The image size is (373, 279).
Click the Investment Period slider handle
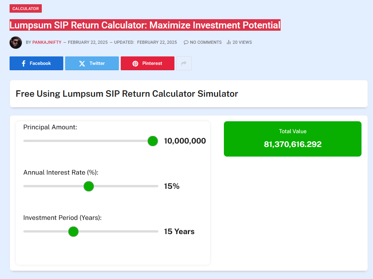point(73,231)
